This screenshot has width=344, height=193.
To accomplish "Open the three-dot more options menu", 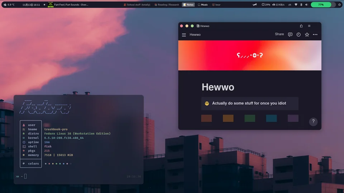I will [x=315, y=35].
